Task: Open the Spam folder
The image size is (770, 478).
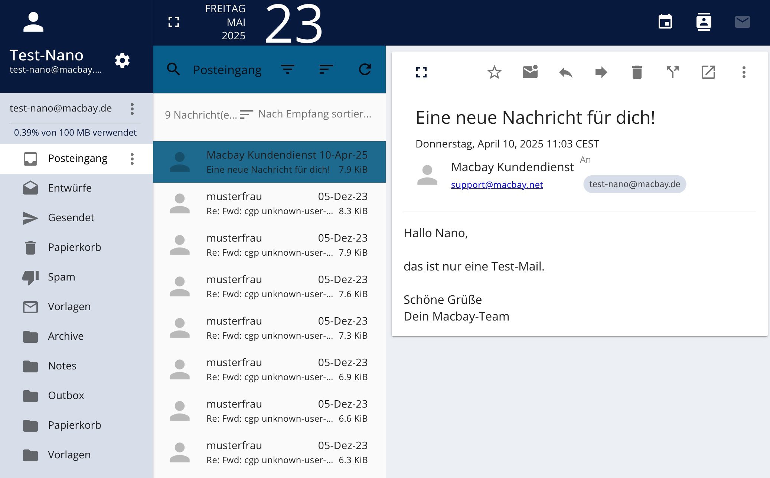Action: 76,277
